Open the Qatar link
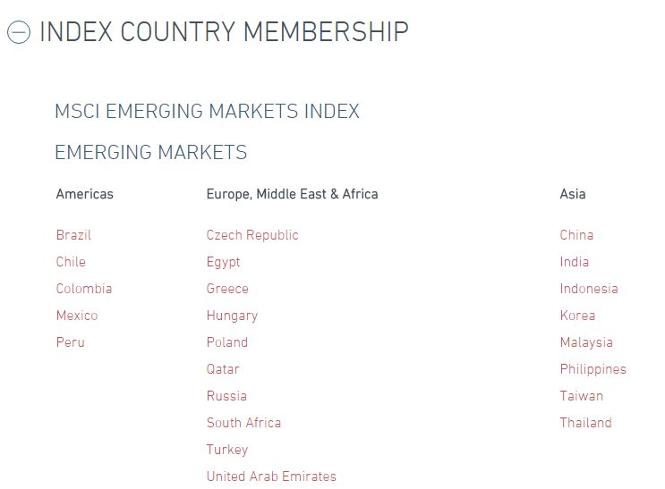The height and width of the screenshot is (489, 665). (x=223, y=369)
